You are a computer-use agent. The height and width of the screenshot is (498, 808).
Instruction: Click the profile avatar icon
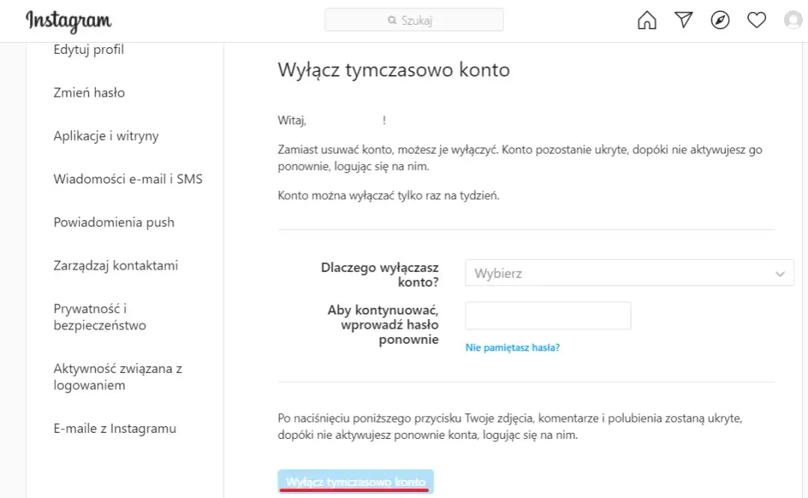click(792, 19)
